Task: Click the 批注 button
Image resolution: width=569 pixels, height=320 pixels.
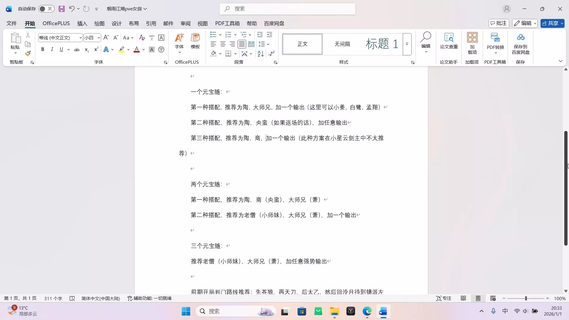Action: 499,23
